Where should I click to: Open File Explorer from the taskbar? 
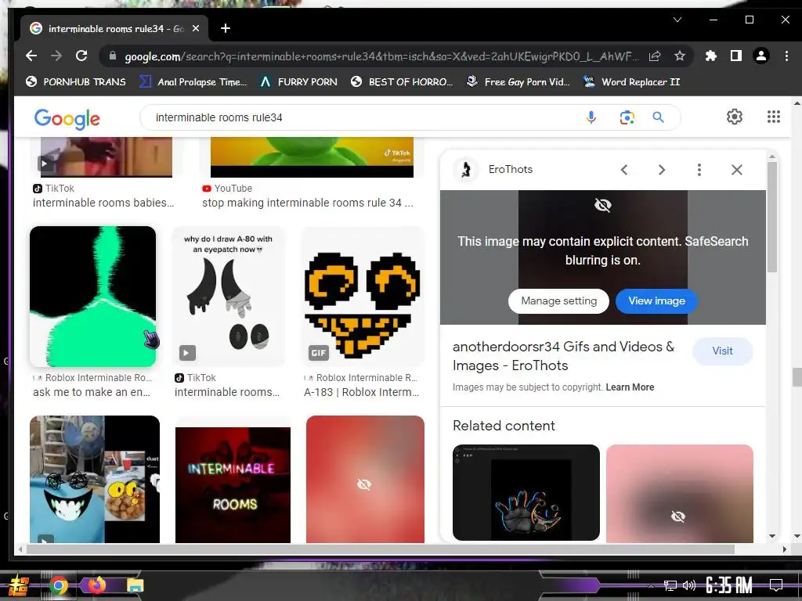pos(135,585)
